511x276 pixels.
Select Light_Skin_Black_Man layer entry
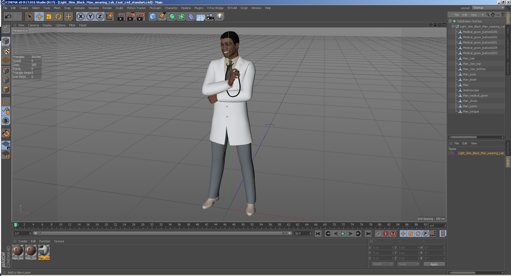(481, 153)
